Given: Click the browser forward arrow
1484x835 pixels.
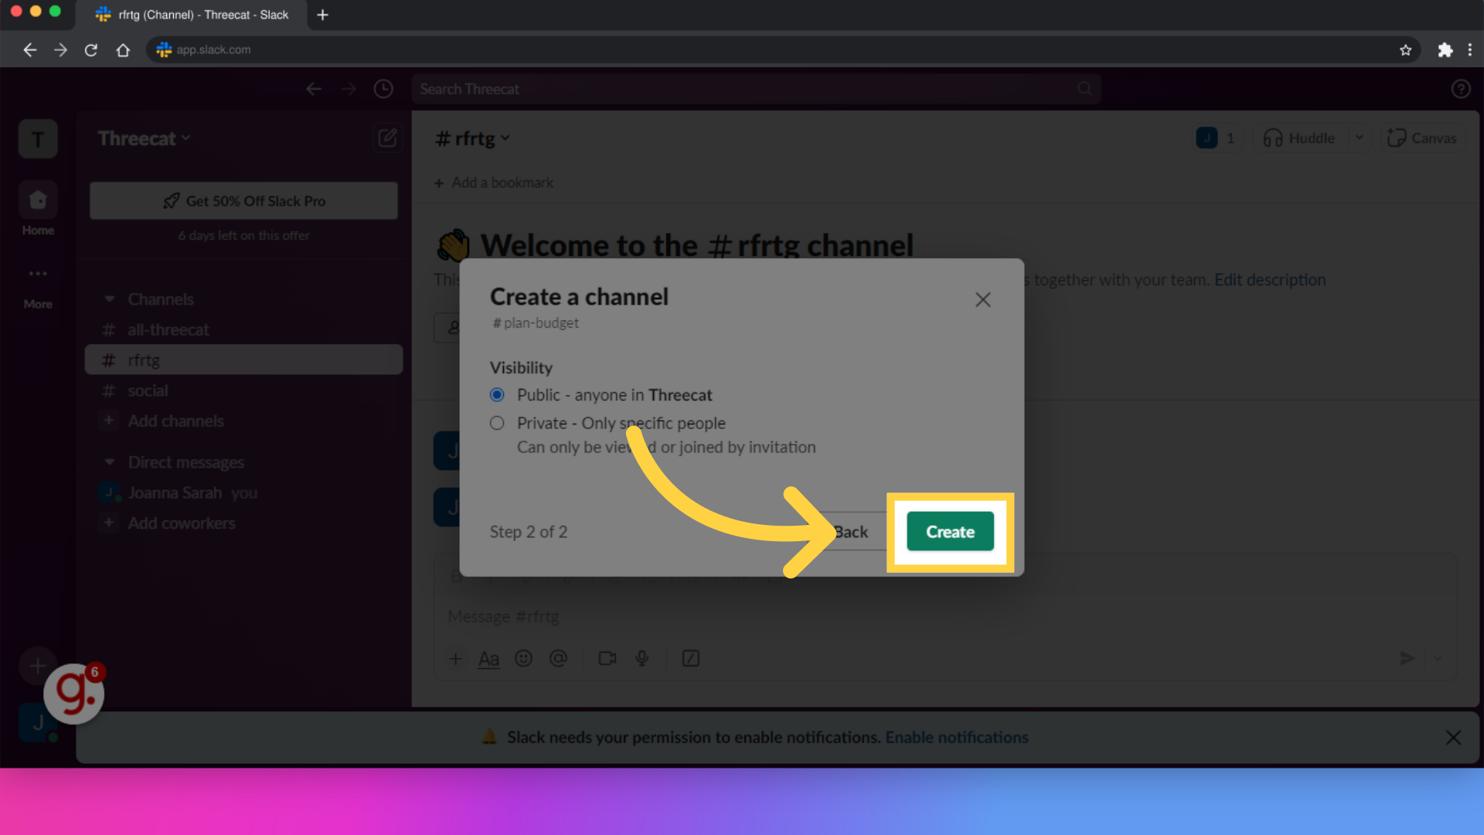Looking at the screenshot, I should point(60,50).
